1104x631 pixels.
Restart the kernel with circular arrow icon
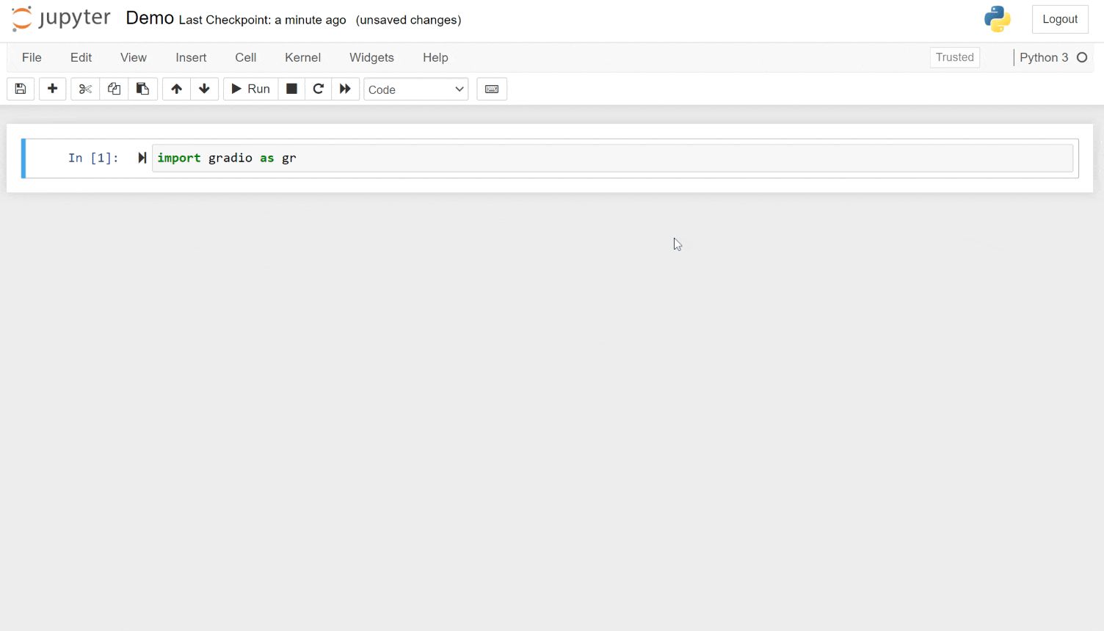pos(318,89)
